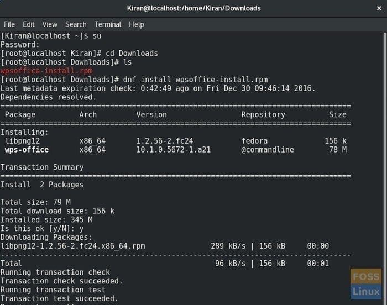Screen dimensions: 387x305
Task: Click 'Total size: 79 M' line
Action: [x=35, y=202]
